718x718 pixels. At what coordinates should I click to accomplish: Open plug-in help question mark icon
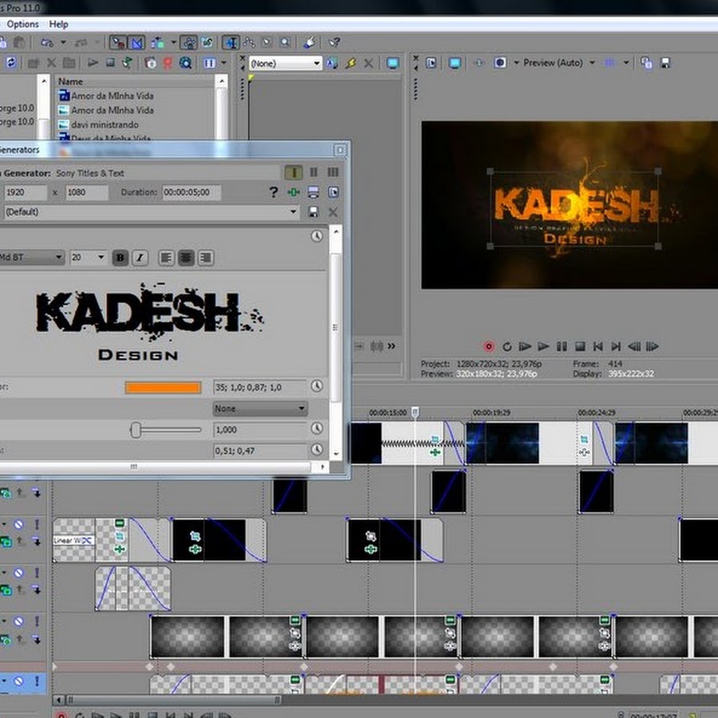pyautogui.click(x=274, y=192)
